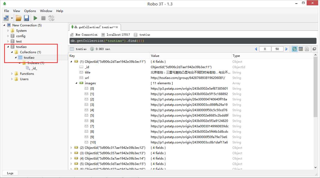The width and height of the screenshot is (320, 178).
Task: Click the scrollbar down arrow in results
Action: click(x=316, y=167)
